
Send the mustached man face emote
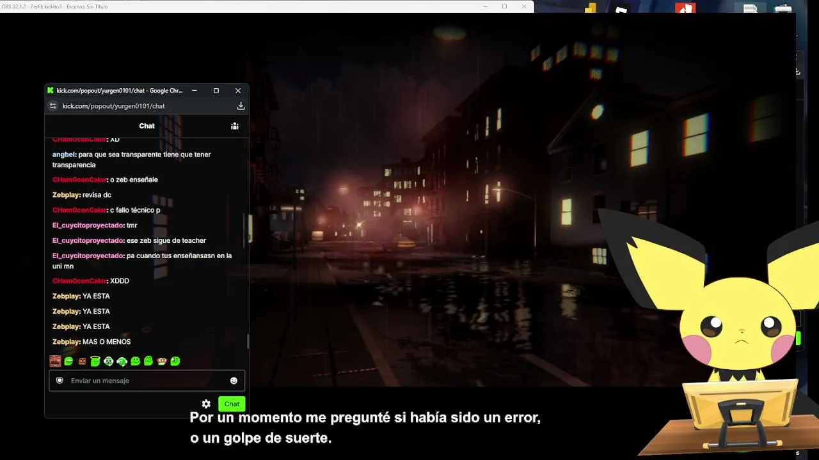(x=56, y=361)
